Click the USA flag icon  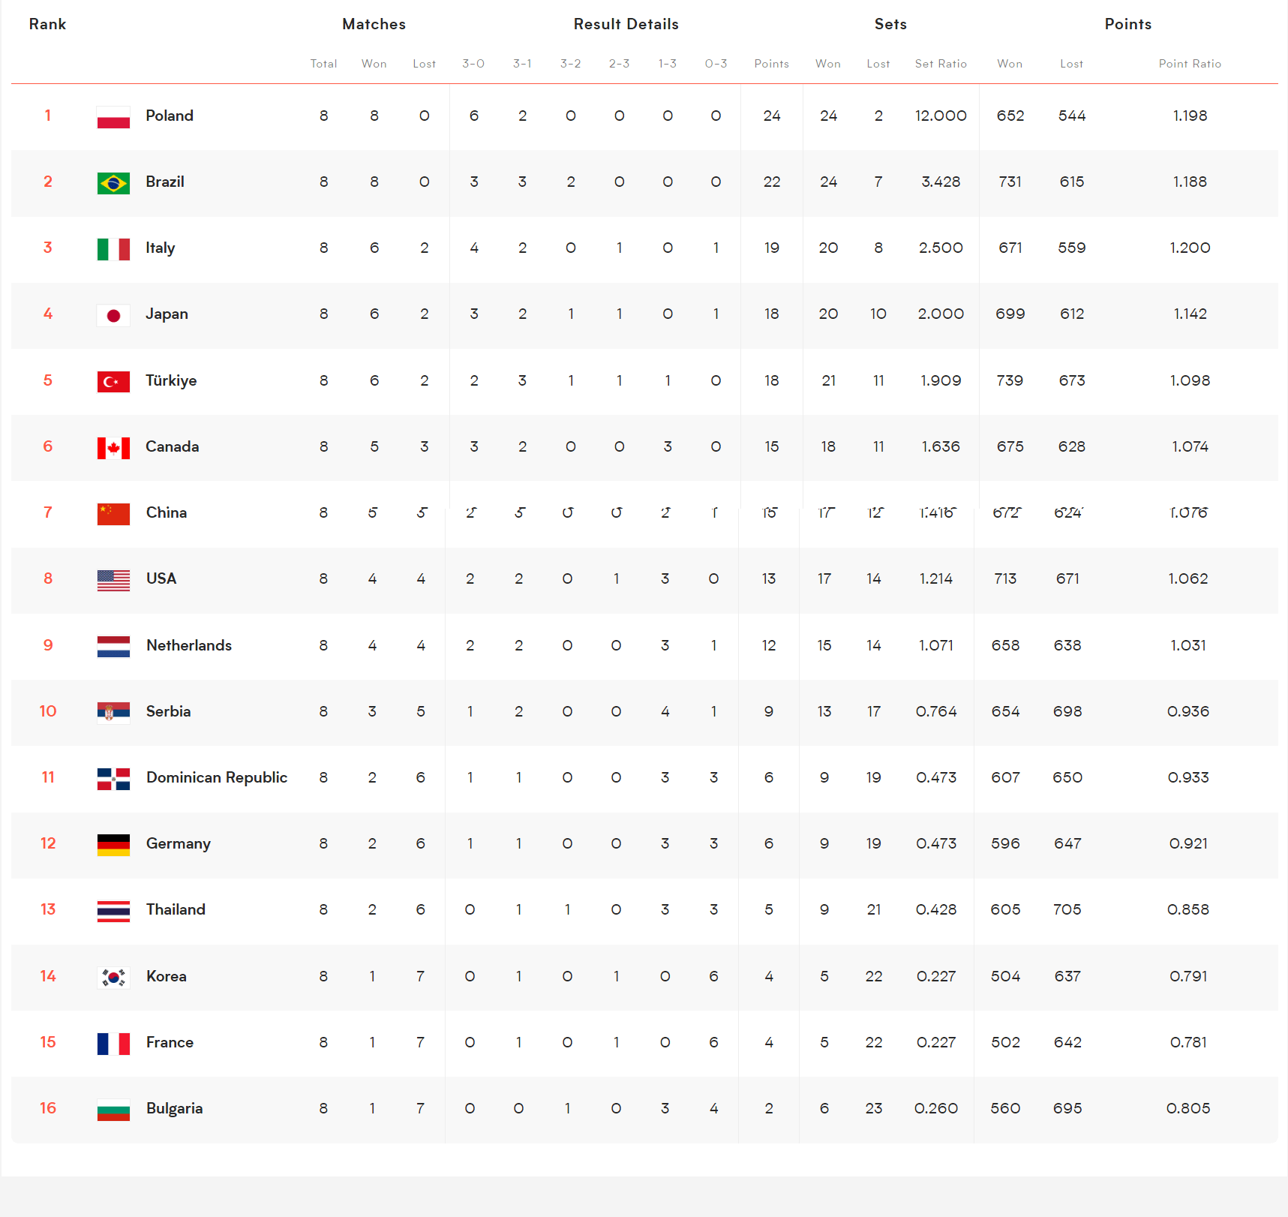113,580
